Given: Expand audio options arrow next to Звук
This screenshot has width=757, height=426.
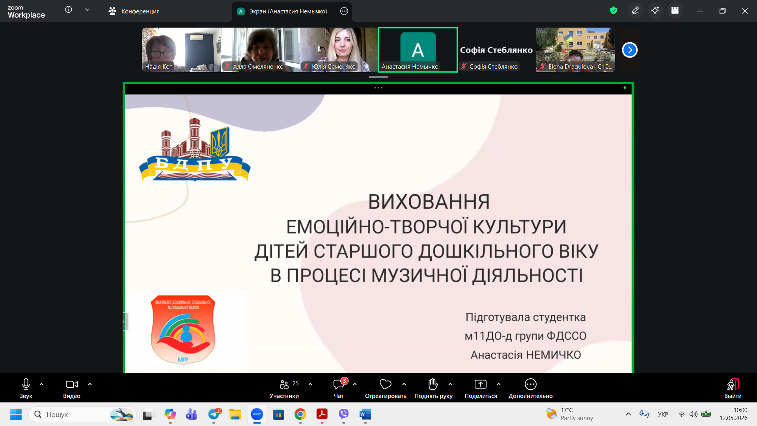Looking at the screenshot, I should tap(41, 384).
